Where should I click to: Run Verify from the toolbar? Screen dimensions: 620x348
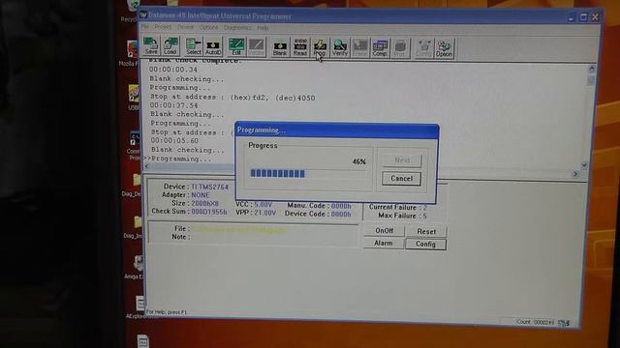pyautogui.click(x=340, y=48)
